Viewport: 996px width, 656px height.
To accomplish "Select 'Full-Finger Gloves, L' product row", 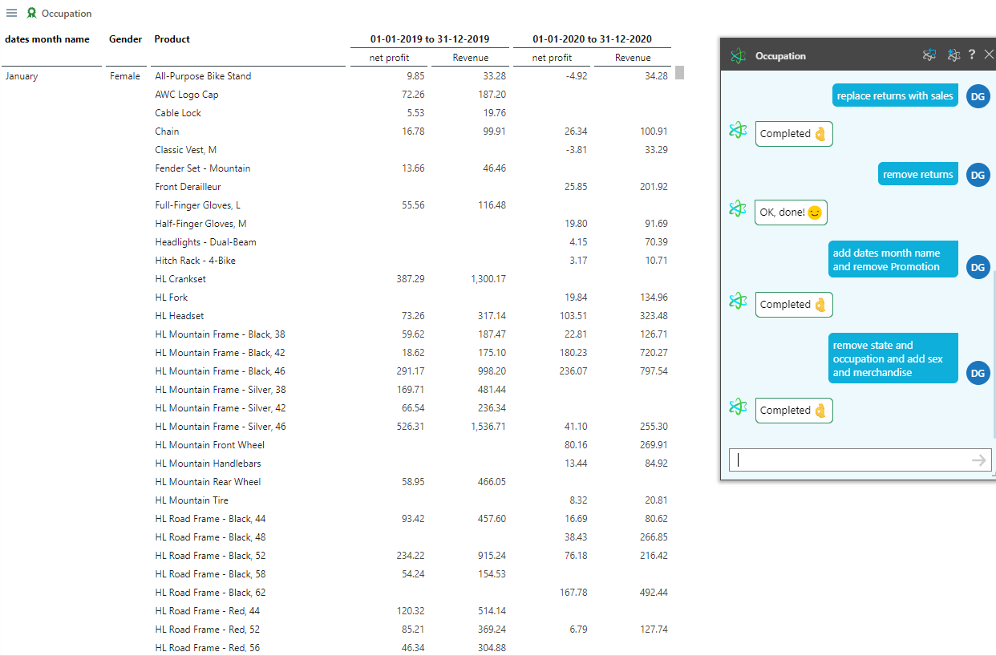I will (198, 205).
